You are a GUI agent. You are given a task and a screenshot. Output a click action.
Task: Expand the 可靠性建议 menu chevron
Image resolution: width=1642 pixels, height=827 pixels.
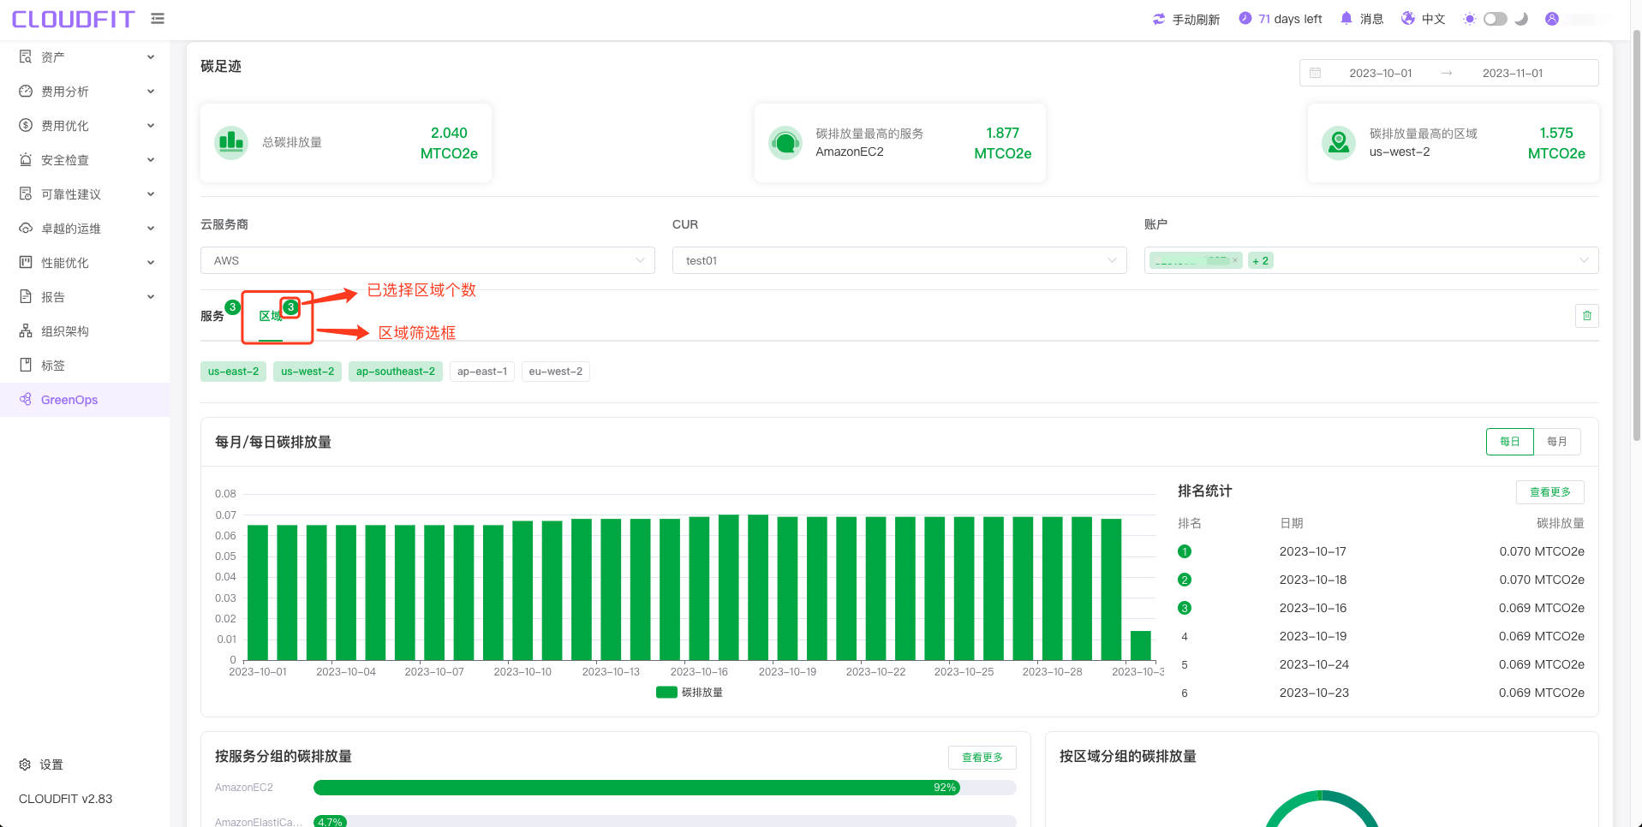pos(151,194)
